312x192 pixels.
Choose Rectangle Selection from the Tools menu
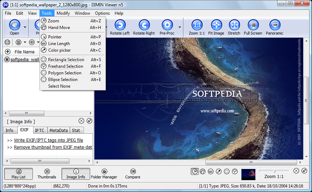click(73, 60)
